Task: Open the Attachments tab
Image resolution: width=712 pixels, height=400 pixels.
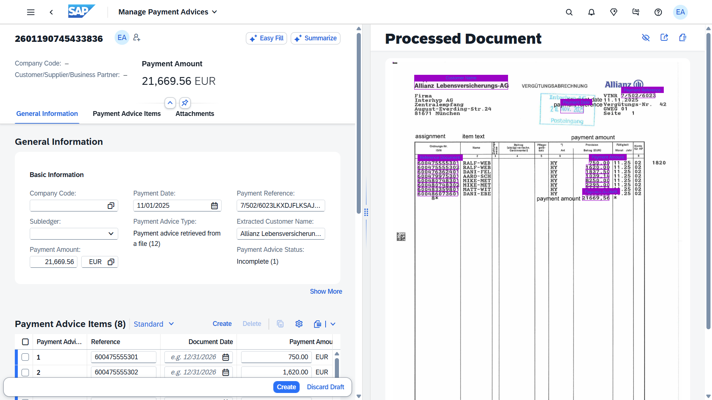Action: click(195, 114)
